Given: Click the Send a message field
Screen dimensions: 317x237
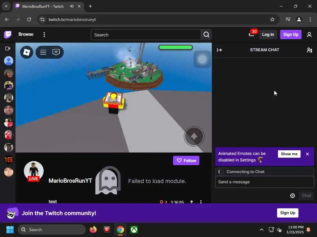Looking at the screenshot, I should tap(264, 182).
